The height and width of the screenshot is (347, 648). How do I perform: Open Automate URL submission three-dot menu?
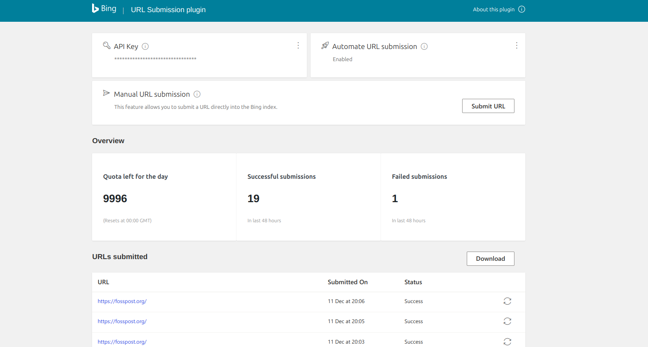517,46
